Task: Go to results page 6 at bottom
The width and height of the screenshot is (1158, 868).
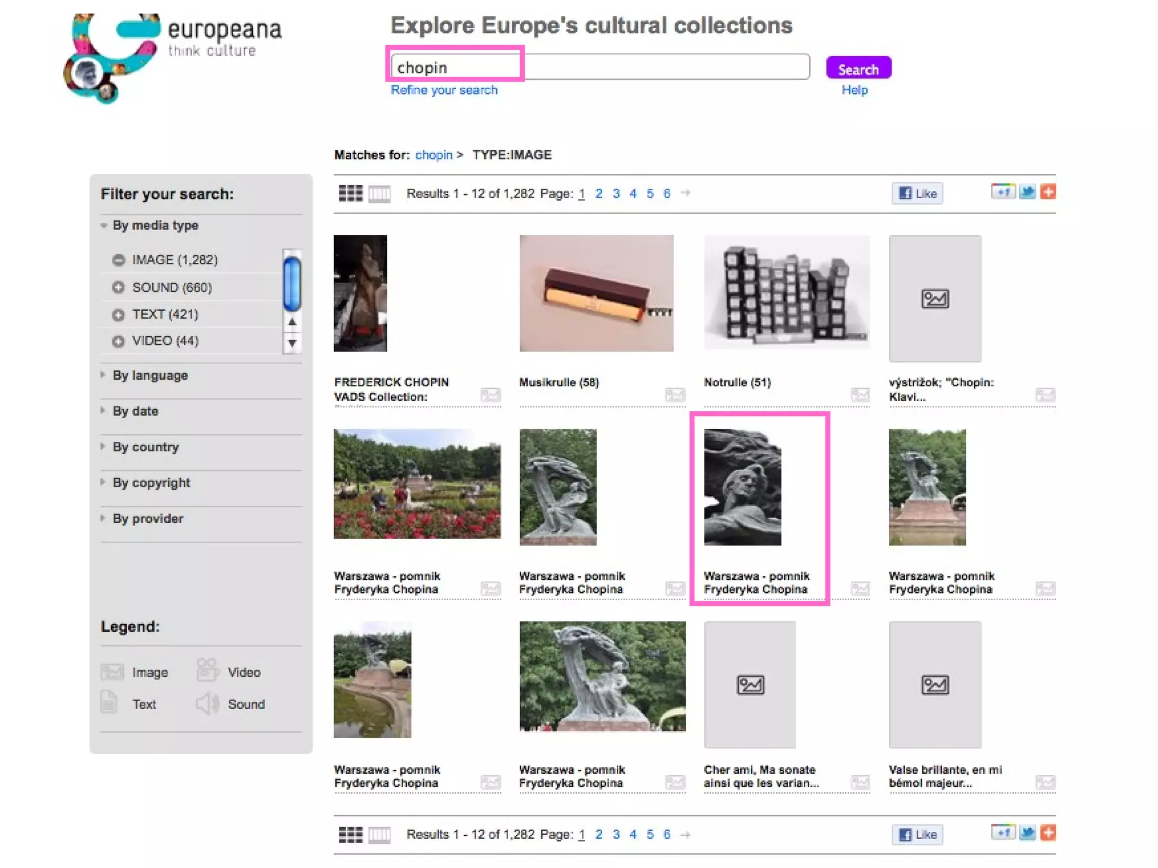Action: tap(667, 835)
